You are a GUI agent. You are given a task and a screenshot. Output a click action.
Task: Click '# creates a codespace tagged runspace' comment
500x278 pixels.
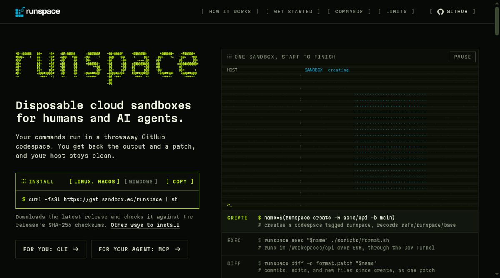357,225
